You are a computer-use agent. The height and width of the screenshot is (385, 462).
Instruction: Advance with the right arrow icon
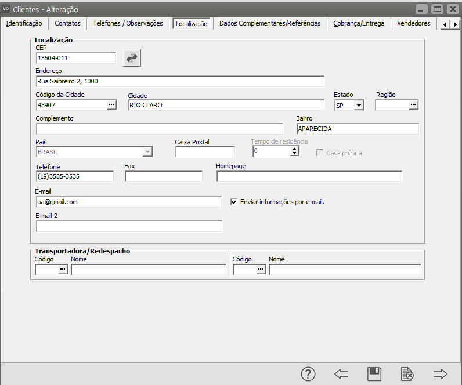(x=441, y=374)
